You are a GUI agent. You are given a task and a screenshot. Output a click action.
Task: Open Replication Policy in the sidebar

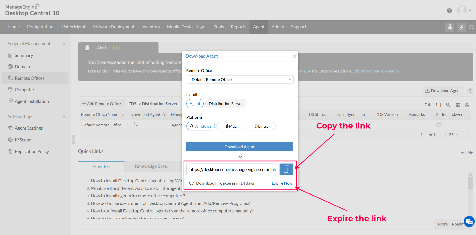(x=32, y=151)
